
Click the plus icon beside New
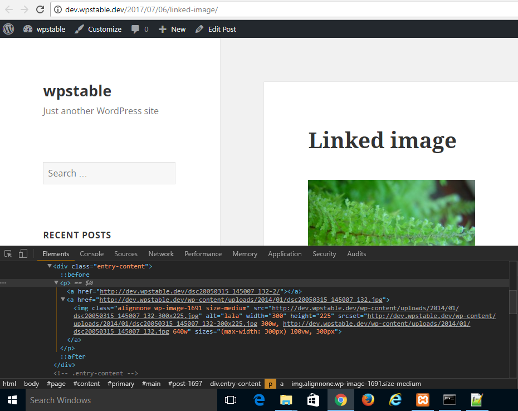(162, 30)
